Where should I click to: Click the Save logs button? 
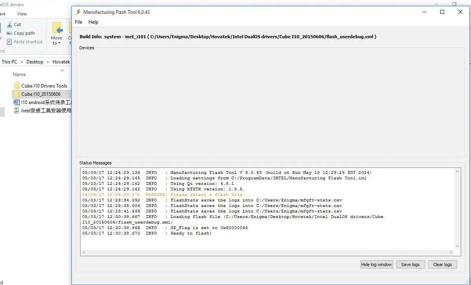pos(411,264)
